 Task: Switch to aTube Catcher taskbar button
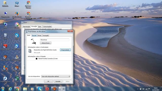point(54,89)
